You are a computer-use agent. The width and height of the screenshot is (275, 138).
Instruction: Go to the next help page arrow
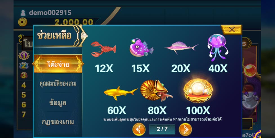click(x=185, y=129)
